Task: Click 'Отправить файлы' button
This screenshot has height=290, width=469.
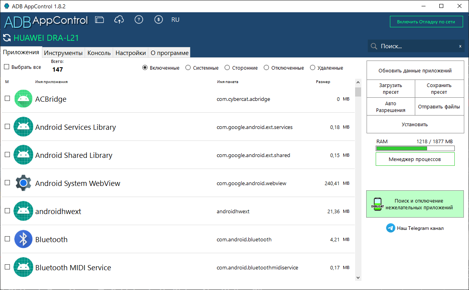Action: [439, 106]
